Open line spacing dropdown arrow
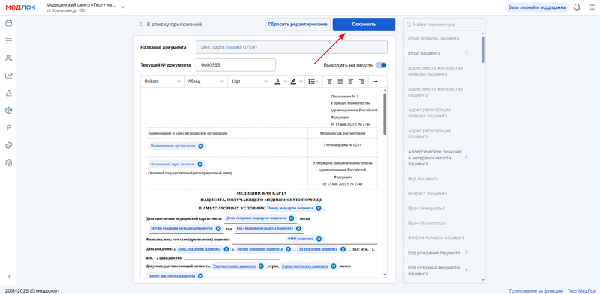 pos(318,82)
